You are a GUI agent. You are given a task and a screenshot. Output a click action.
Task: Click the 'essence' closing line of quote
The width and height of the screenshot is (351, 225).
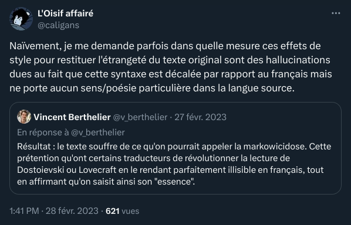pyautogui.click(x=106, y=182)
